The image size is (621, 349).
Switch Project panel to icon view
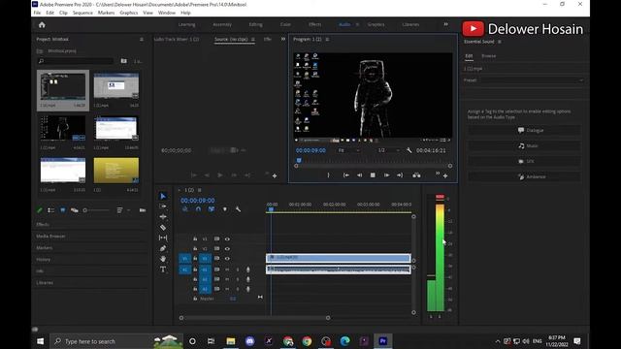(x=62, y=210)
